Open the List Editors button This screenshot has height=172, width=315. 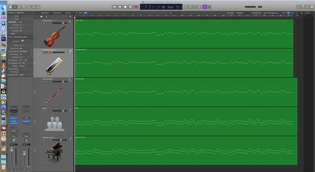point(299,7)
